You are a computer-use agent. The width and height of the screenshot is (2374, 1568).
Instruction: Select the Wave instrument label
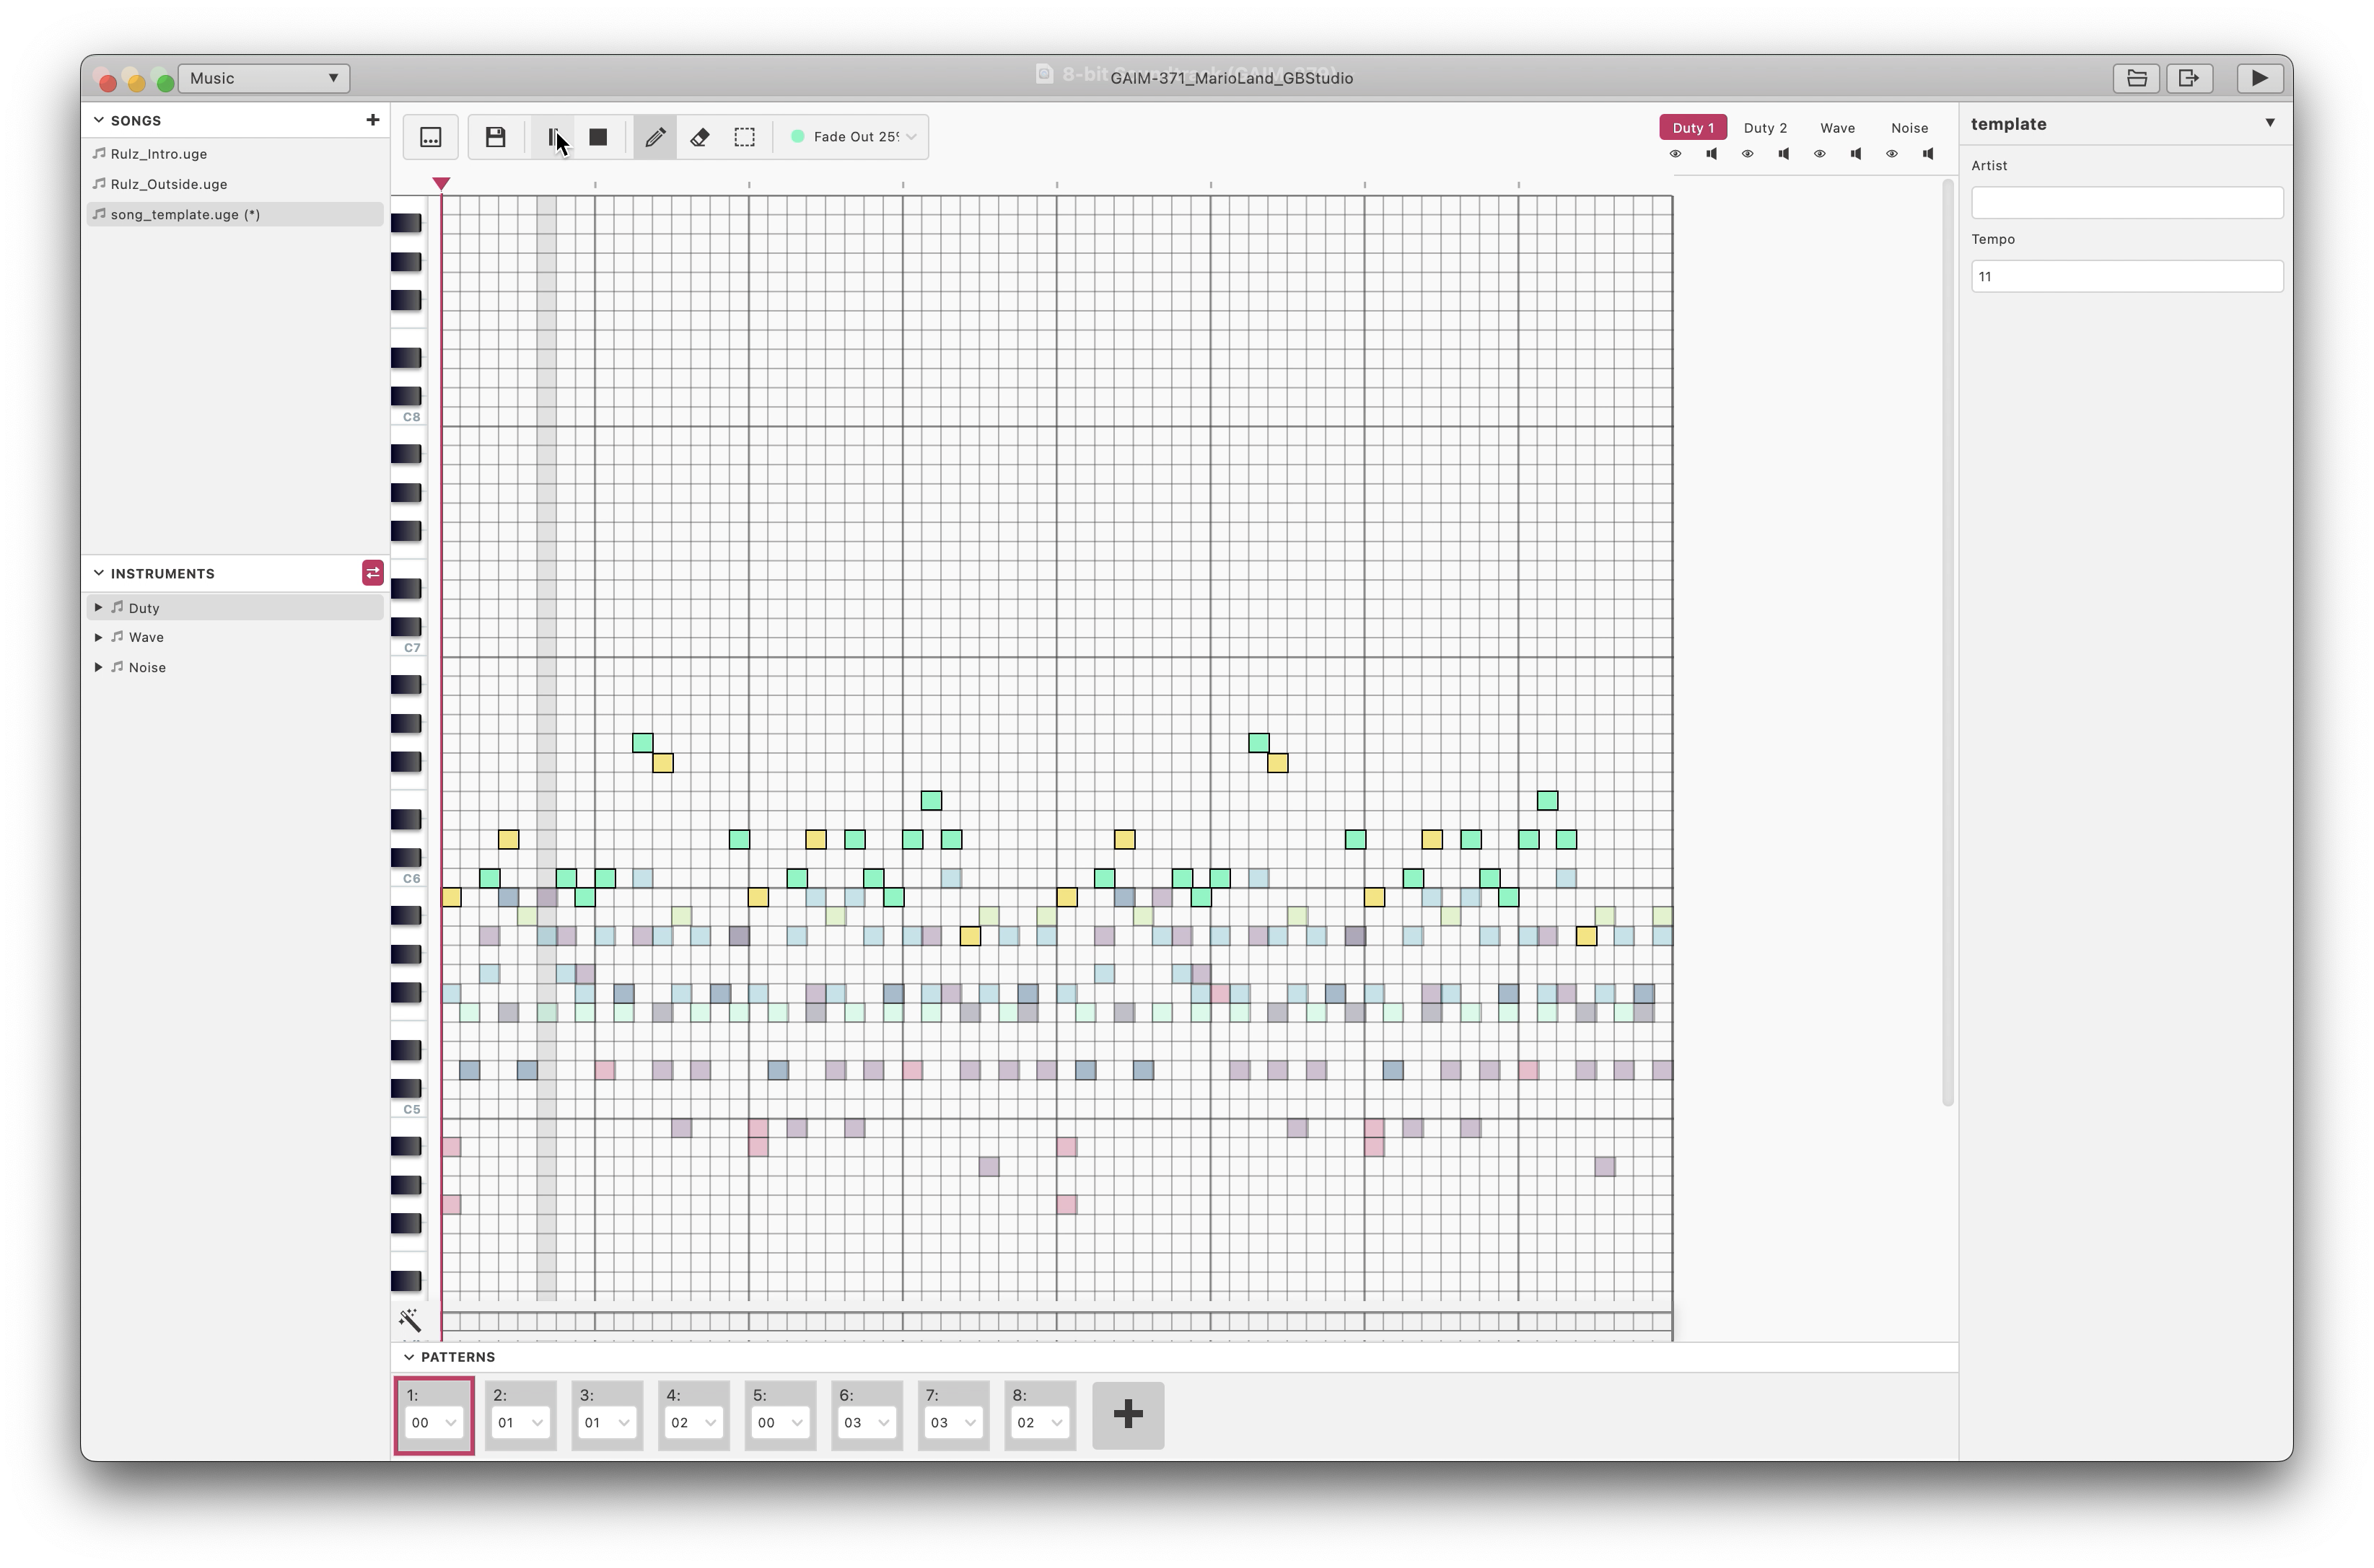[146, 637]
